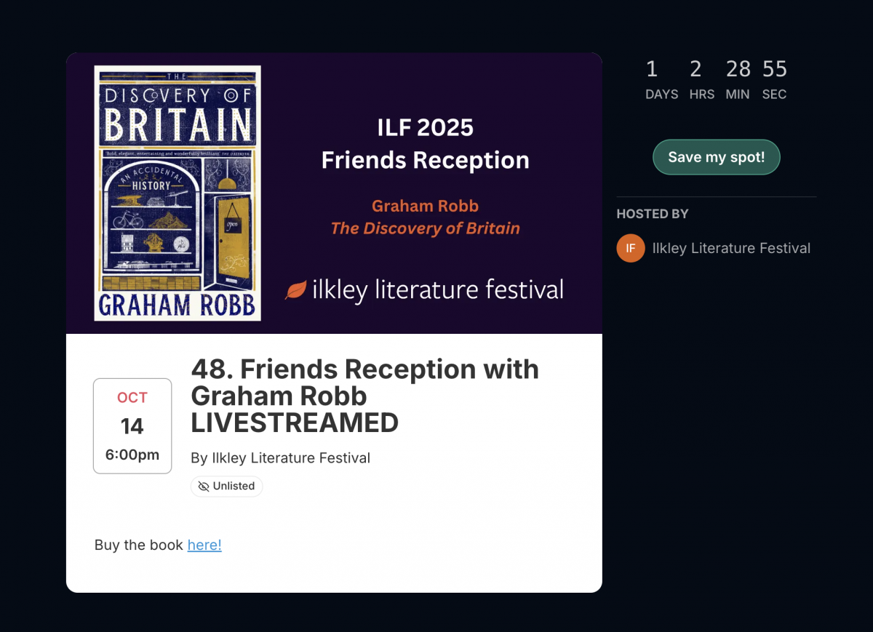Click the orange leaf logo icon
Viewport: 873px width, 632px height.
[295, 290]
